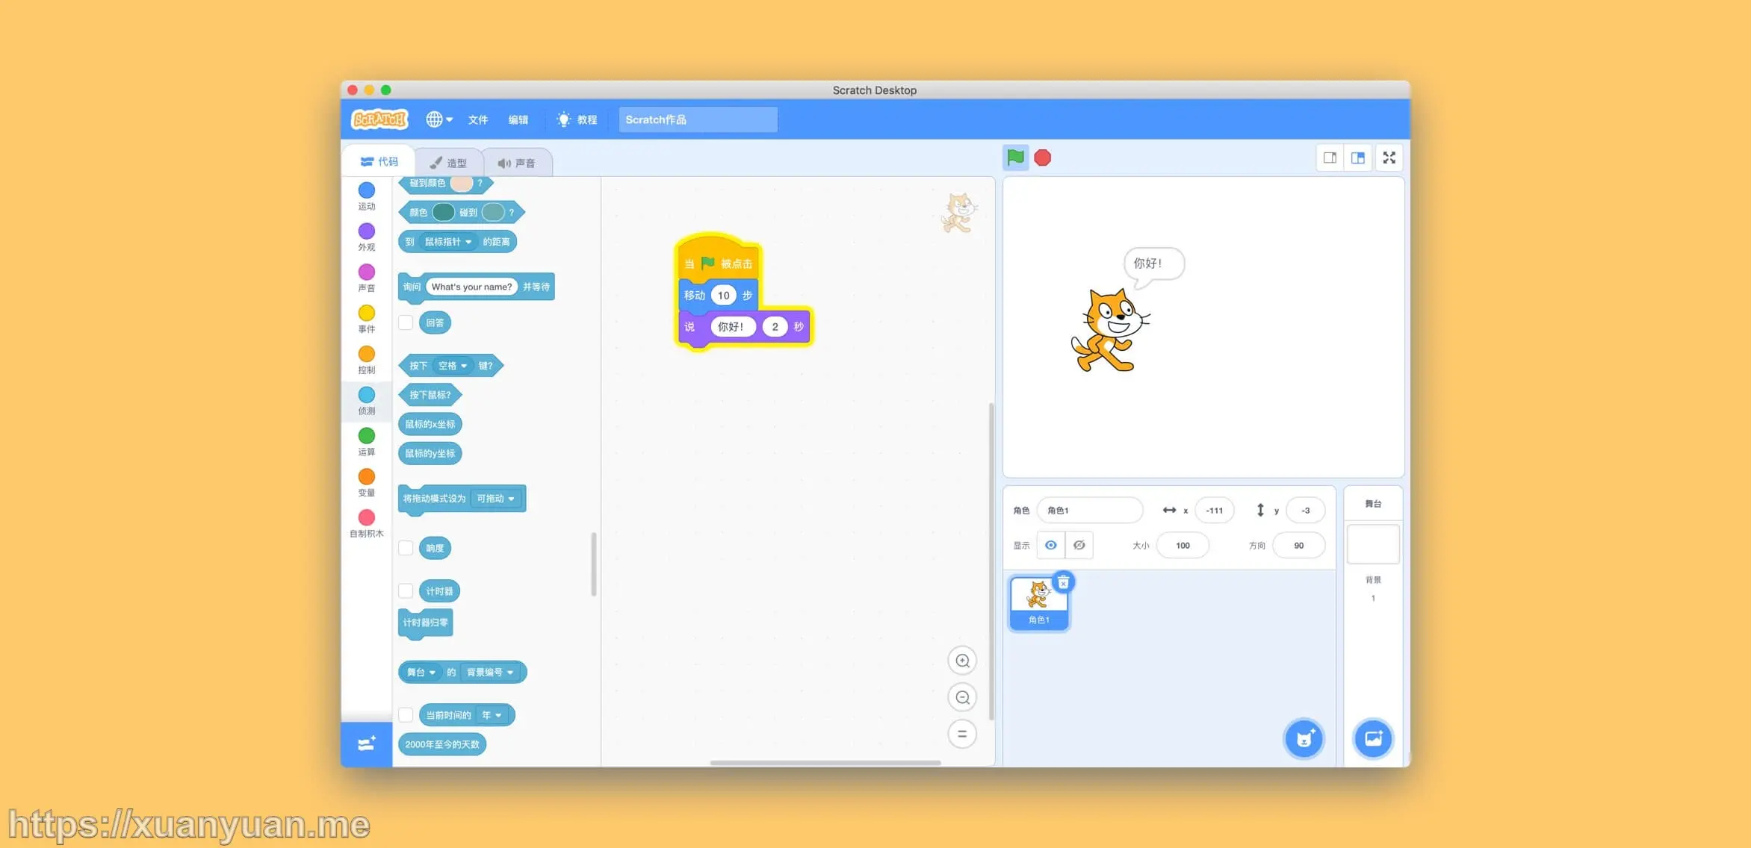Select the 事件 block category
The width and height of the screenshot is (1751, 848).
click(x=367, y=319)
